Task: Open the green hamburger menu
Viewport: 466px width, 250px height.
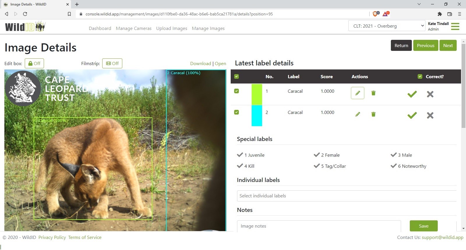Action: (455, 26)
